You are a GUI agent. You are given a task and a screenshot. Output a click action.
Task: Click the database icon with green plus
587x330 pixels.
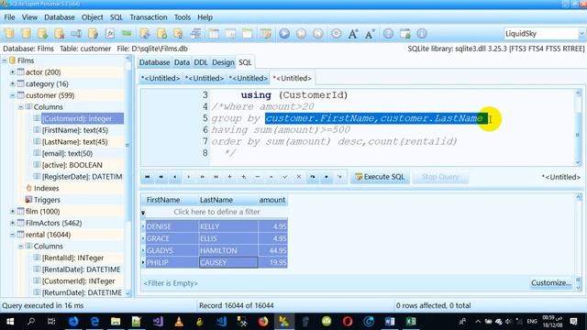pos(42,34)
